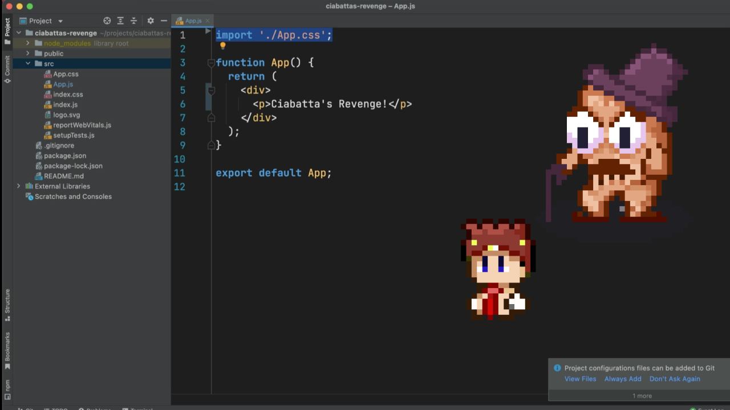Viewport: 730px width, 410px height.
Task: Select package-lock.json in the tree
Action: [x=73, y=166]
